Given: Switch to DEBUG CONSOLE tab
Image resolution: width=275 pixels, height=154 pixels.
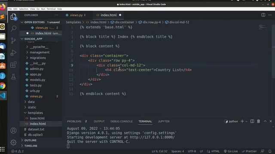Looking at the screenshot, I should click(x=121, y=121).
